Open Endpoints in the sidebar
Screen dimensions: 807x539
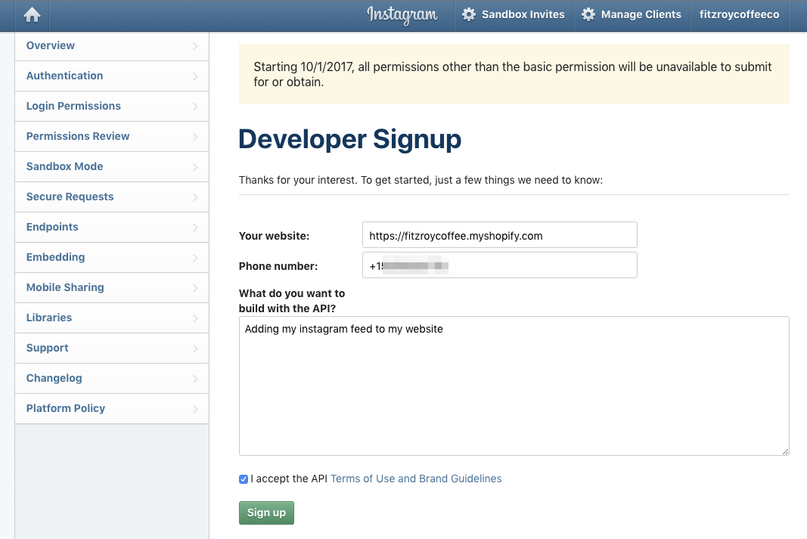112,228
